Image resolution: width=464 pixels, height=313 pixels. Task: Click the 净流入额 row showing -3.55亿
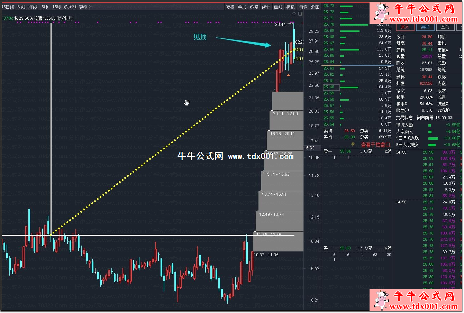428,125
